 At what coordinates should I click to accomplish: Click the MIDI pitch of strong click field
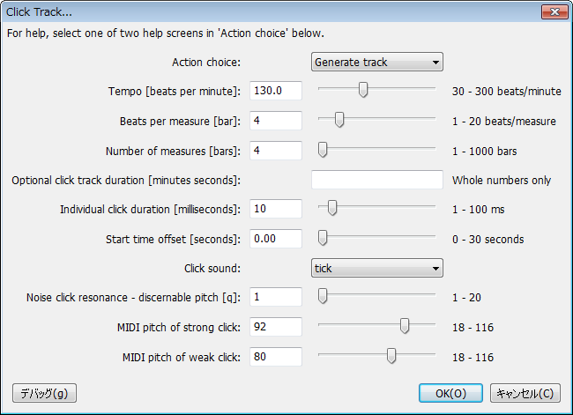tap(276, 327)
